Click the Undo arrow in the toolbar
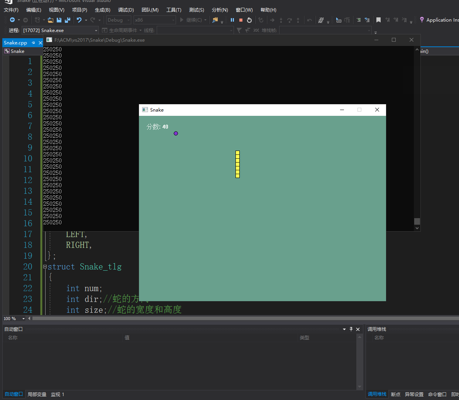Image resolution: width=459 pixels, height=400 pixels. 79,20
